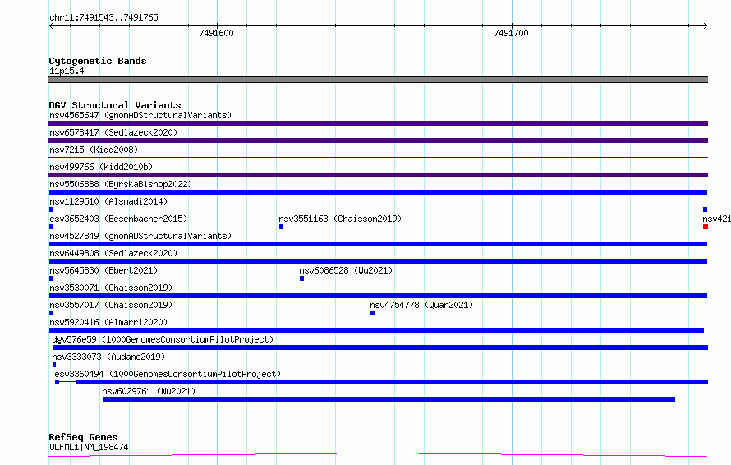The image size is (731, 465).
Task: Click the purple bar under nsv6578417
Action: (x=378, y=140)
